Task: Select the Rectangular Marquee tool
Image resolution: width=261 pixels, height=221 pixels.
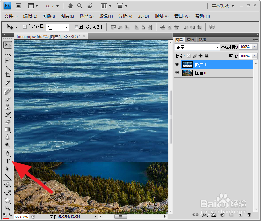Action: [x=8, y=52]
